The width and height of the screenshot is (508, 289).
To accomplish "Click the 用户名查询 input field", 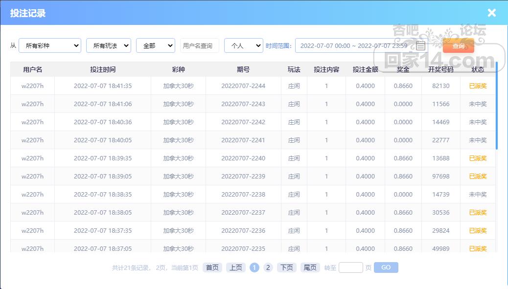I will [x=199, y=45].
